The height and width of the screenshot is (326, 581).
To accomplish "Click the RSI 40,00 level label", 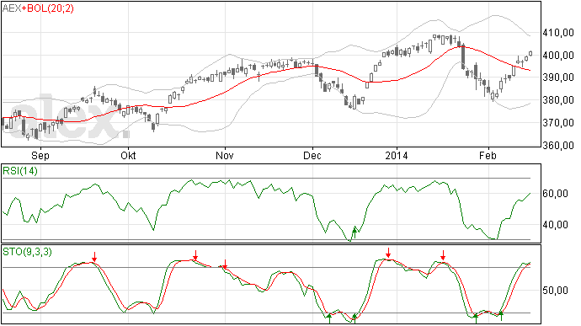I will point(555,225).
